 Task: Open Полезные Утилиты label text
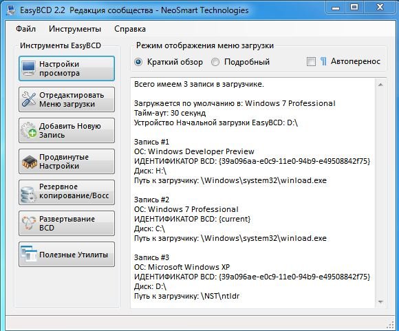pyautogui.click(x=74, y=255)
